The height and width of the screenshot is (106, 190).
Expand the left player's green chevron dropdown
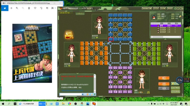pyautogui.click(x=69, y=66)
